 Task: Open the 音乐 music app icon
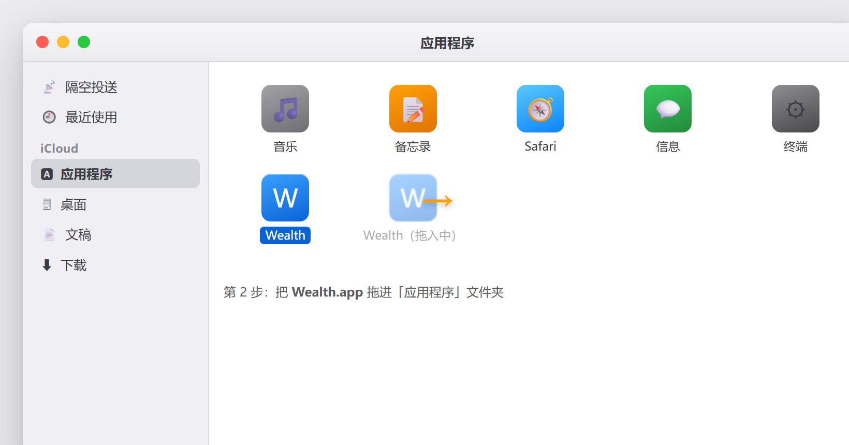click(x=285, y=109)
